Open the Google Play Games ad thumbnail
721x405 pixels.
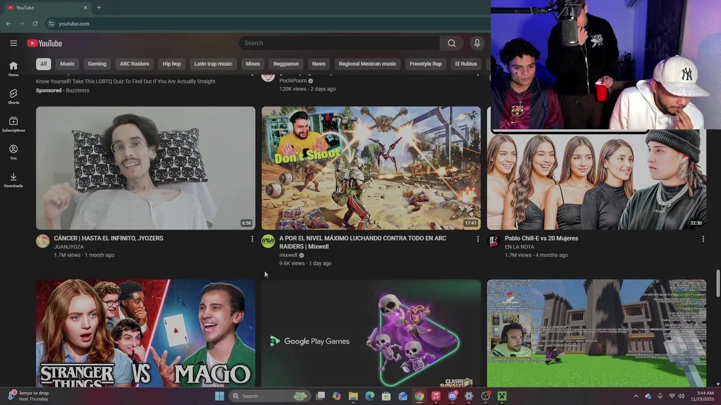[371, 333]
